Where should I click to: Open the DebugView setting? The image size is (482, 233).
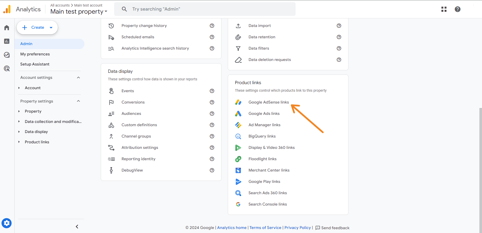coord(132,170)
